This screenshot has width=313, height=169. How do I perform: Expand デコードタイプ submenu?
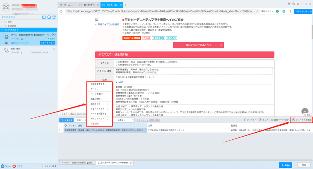coord(99,109)
